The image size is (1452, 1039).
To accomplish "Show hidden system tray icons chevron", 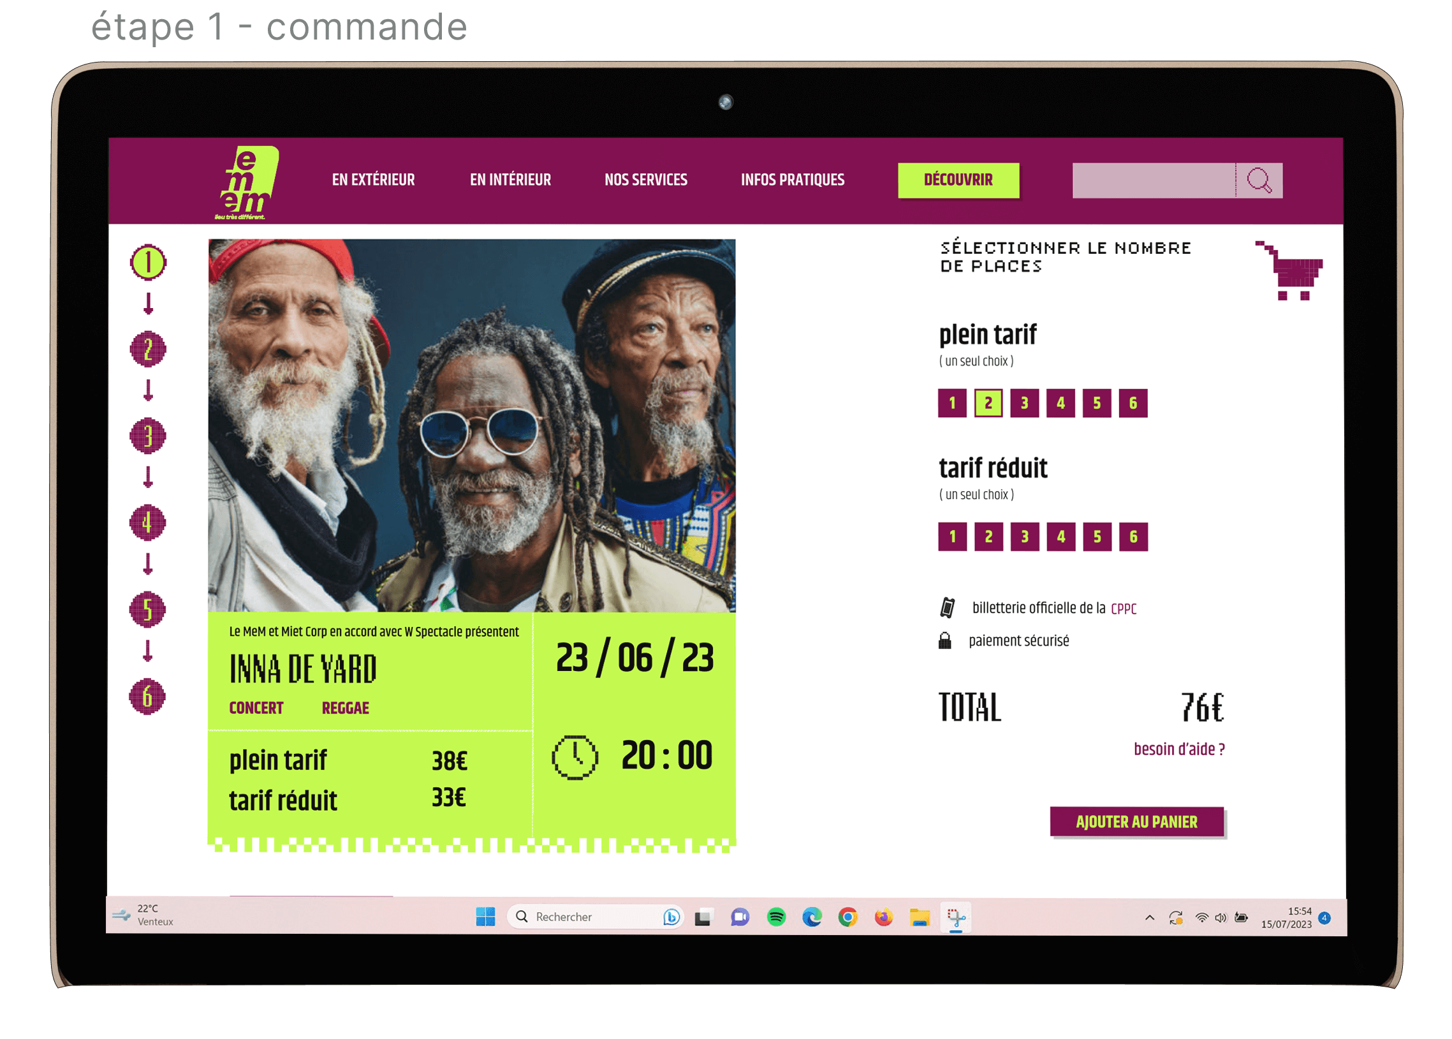I will (1149, 917).
